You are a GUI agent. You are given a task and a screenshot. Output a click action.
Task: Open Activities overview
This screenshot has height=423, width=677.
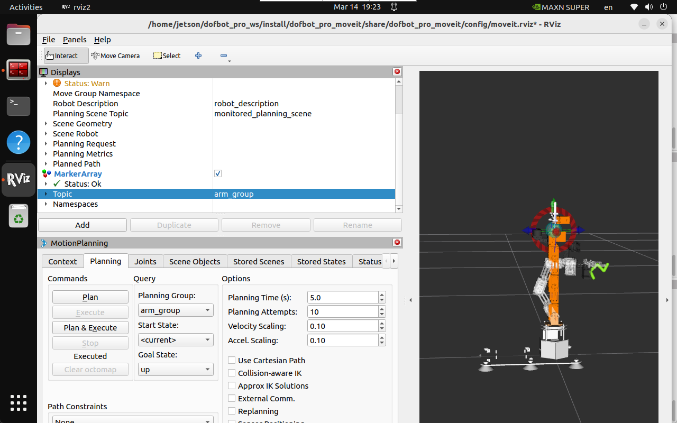click(26, 7)
